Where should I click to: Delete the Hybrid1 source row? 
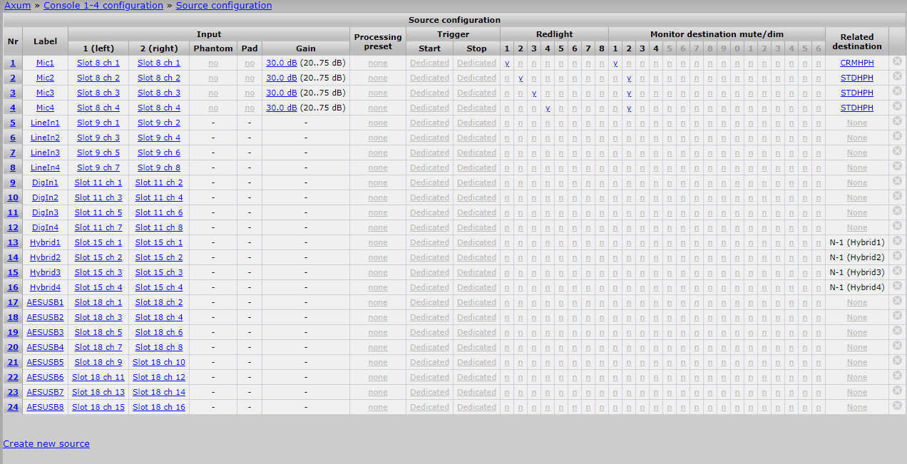point(897,242)
